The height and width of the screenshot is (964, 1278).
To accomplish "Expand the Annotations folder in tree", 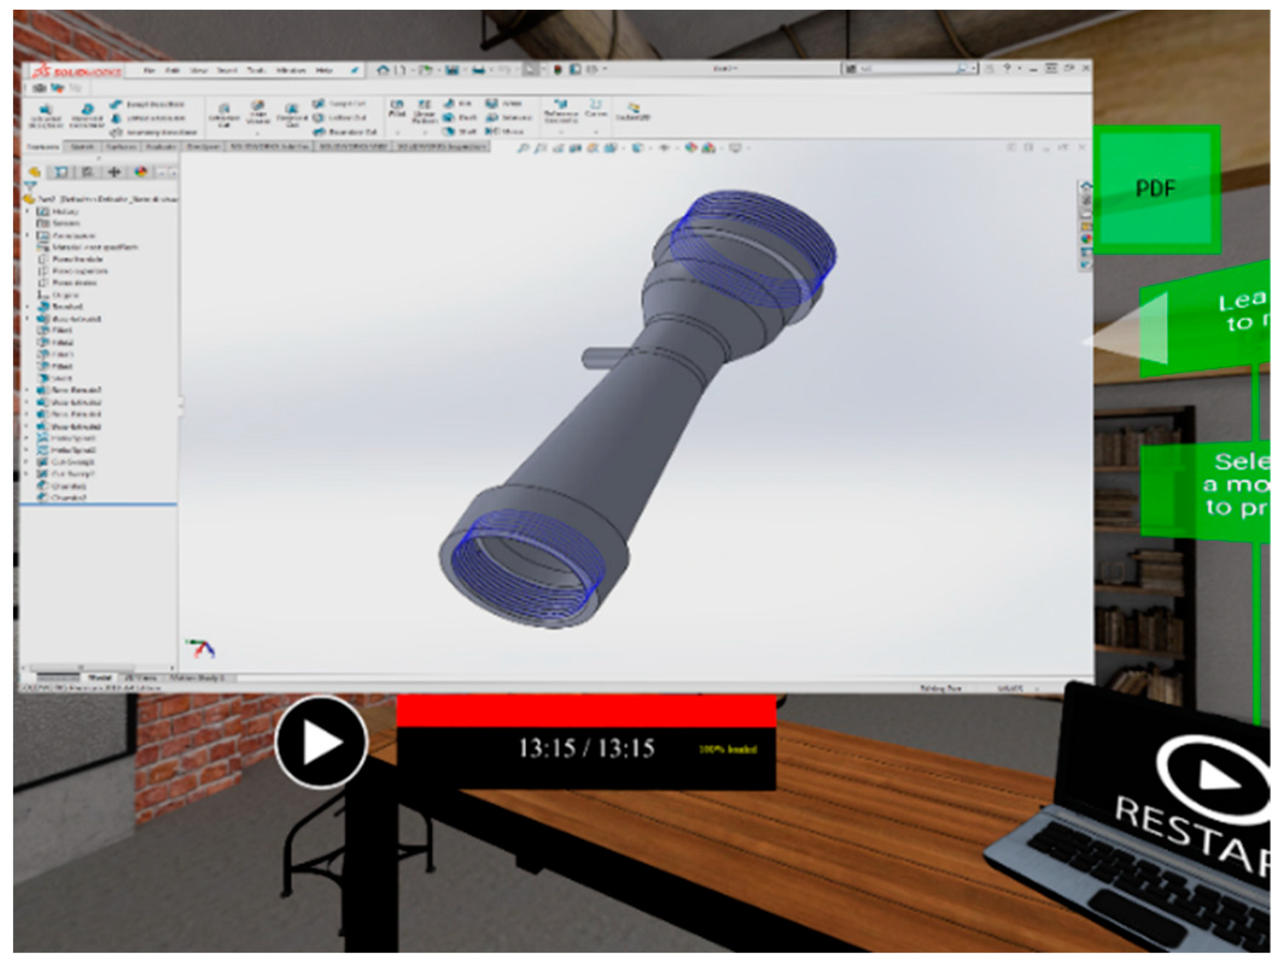I will click(x=28, y=235).
